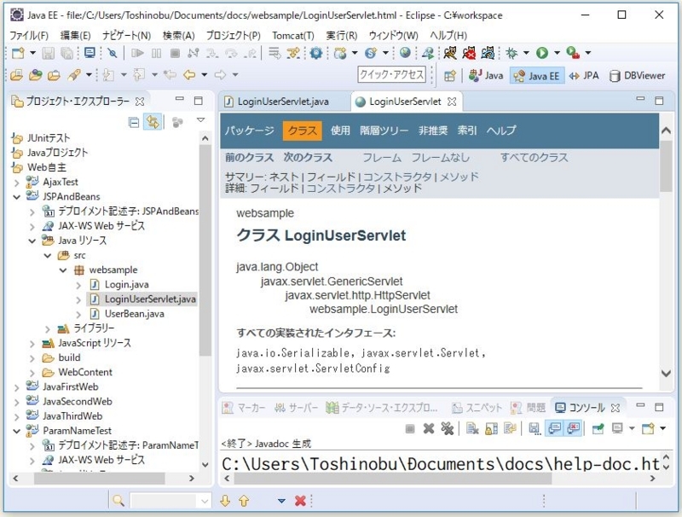Screen dimensions: 682x517
Task: Collapse the JSPAndBeans project
Action: tap(16, 197)
